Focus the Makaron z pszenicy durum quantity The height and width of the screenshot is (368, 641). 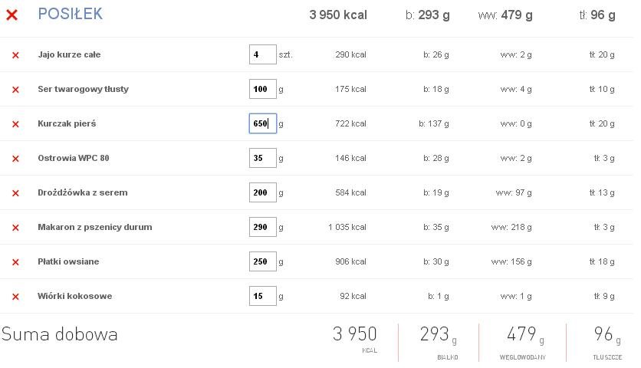(x=263, y=227)
